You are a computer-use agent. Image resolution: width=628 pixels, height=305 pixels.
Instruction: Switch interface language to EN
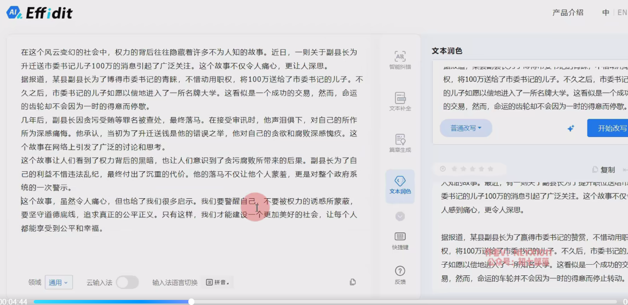click(622, 13)
